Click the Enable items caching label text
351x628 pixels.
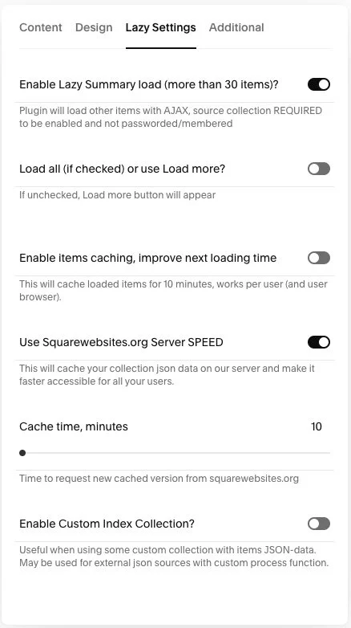[x=148, y=258]
